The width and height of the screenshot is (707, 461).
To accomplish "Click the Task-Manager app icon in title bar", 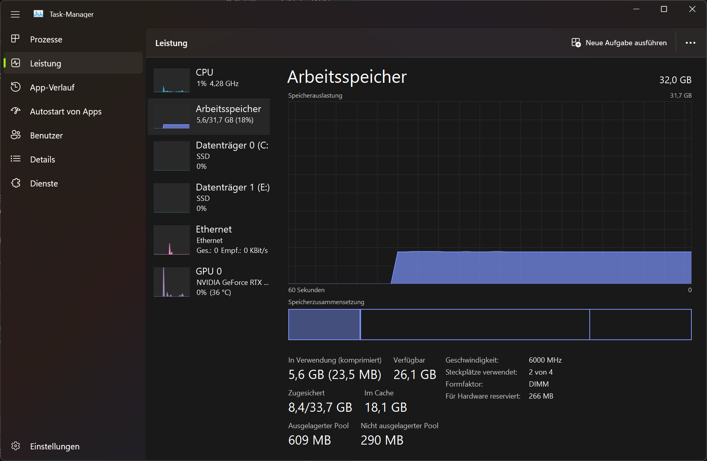I will 38,14.
